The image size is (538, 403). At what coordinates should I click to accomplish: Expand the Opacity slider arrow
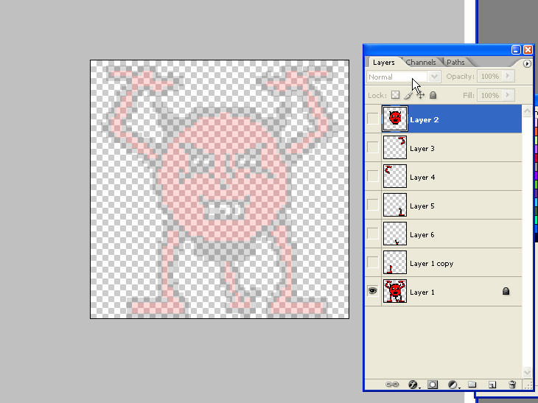(509, 76)
